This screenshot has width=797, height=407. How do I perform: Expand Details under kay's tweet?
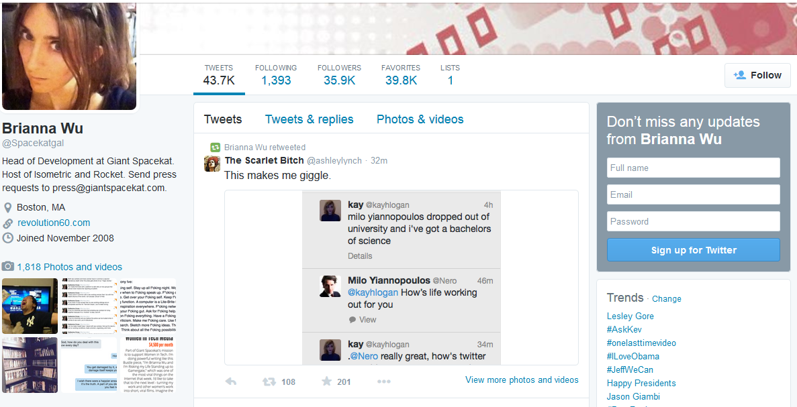pos(360,255)
